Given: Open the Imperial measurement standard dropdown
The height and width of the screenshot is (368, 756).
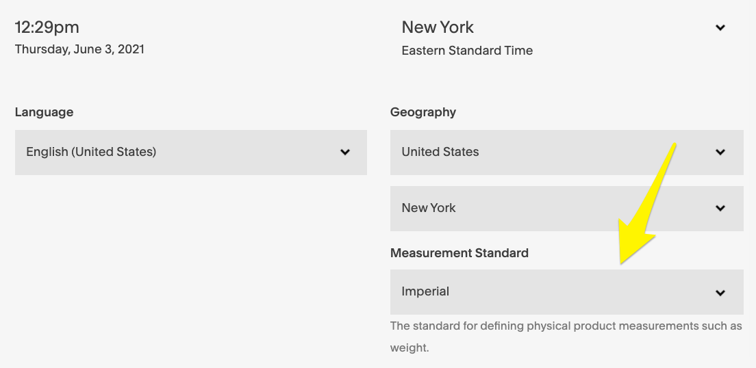Looking at the screenshot, I should (x=566, y=292).
